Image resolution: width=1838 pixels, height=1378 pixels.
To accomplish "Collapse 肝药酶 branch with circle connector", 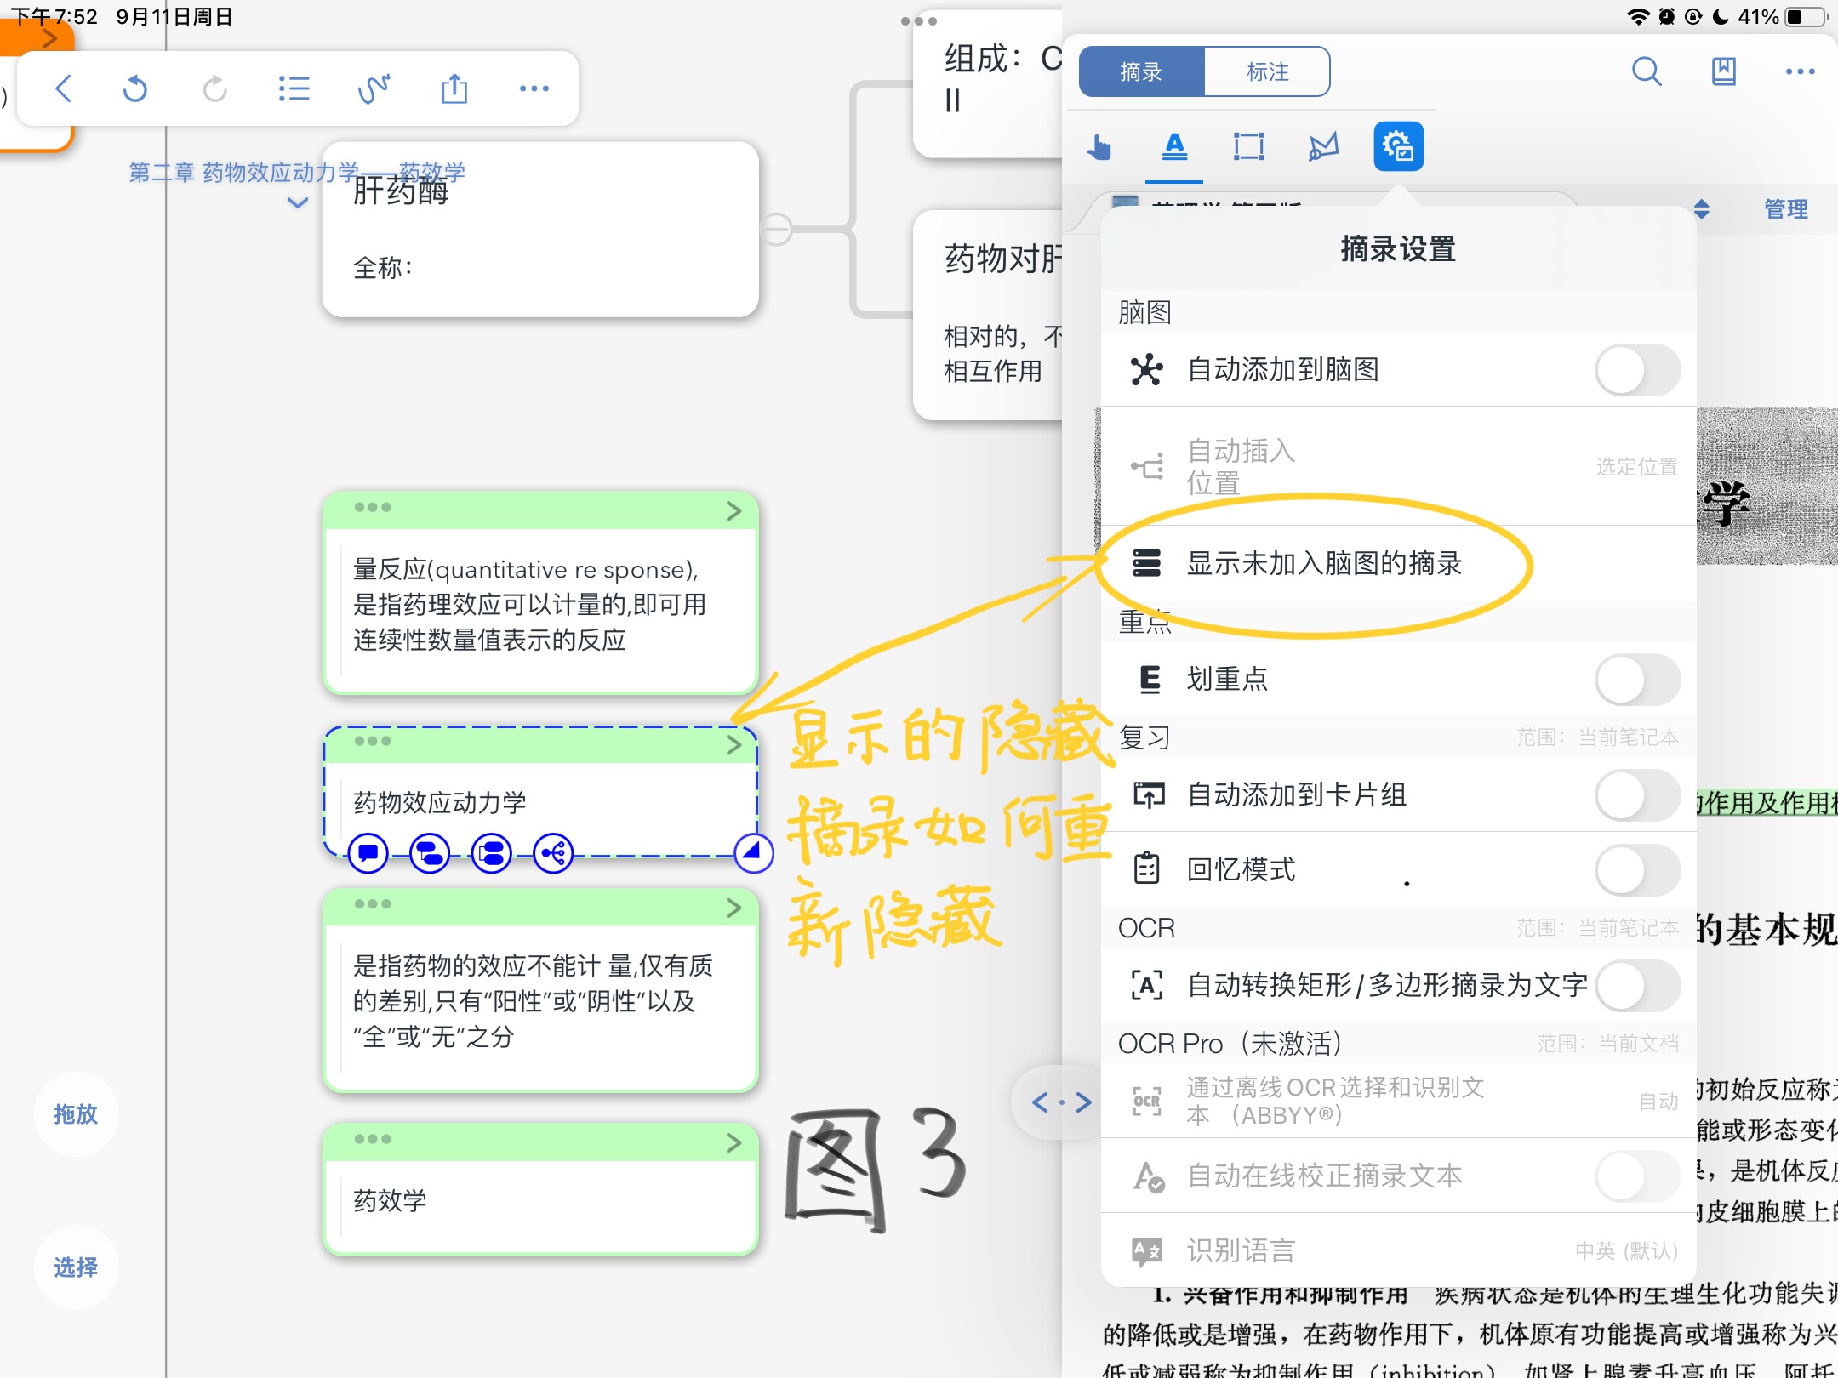I will 776,229.
